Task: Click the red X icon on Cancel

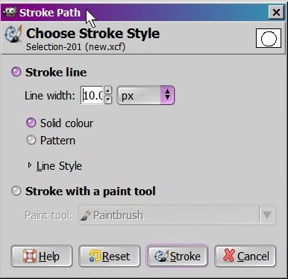Action: (x=229, y=256)
